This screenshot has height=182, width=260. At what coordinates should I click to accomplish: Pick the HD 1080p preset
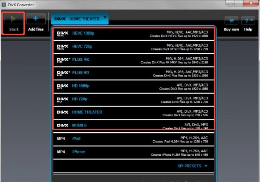(134, 87)
